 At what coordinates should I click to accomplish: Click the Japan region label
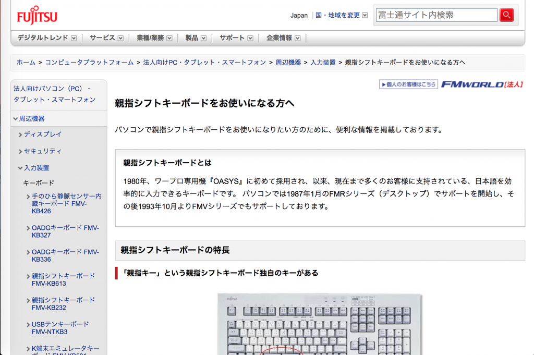tap(299, 15)
